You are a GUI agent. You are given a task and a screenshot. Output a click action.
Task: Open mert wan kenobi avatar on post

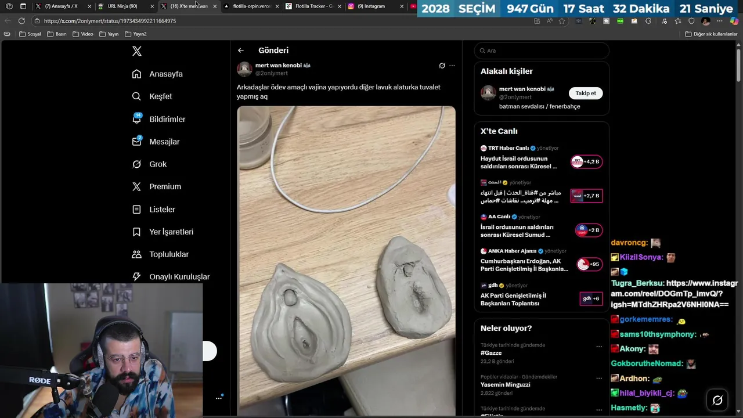pyautogui.click(x=244, y=69)
